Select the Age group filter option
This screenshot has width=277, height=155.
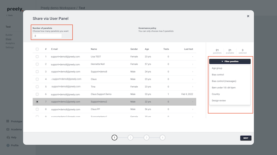pyautogui.click(x=217, y=68)
